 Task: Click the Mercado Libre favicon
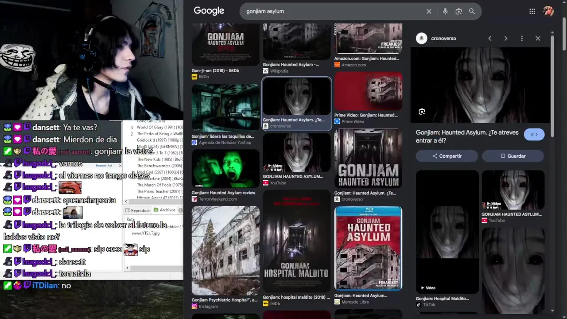pyautogui.click(x=337, y=302)
